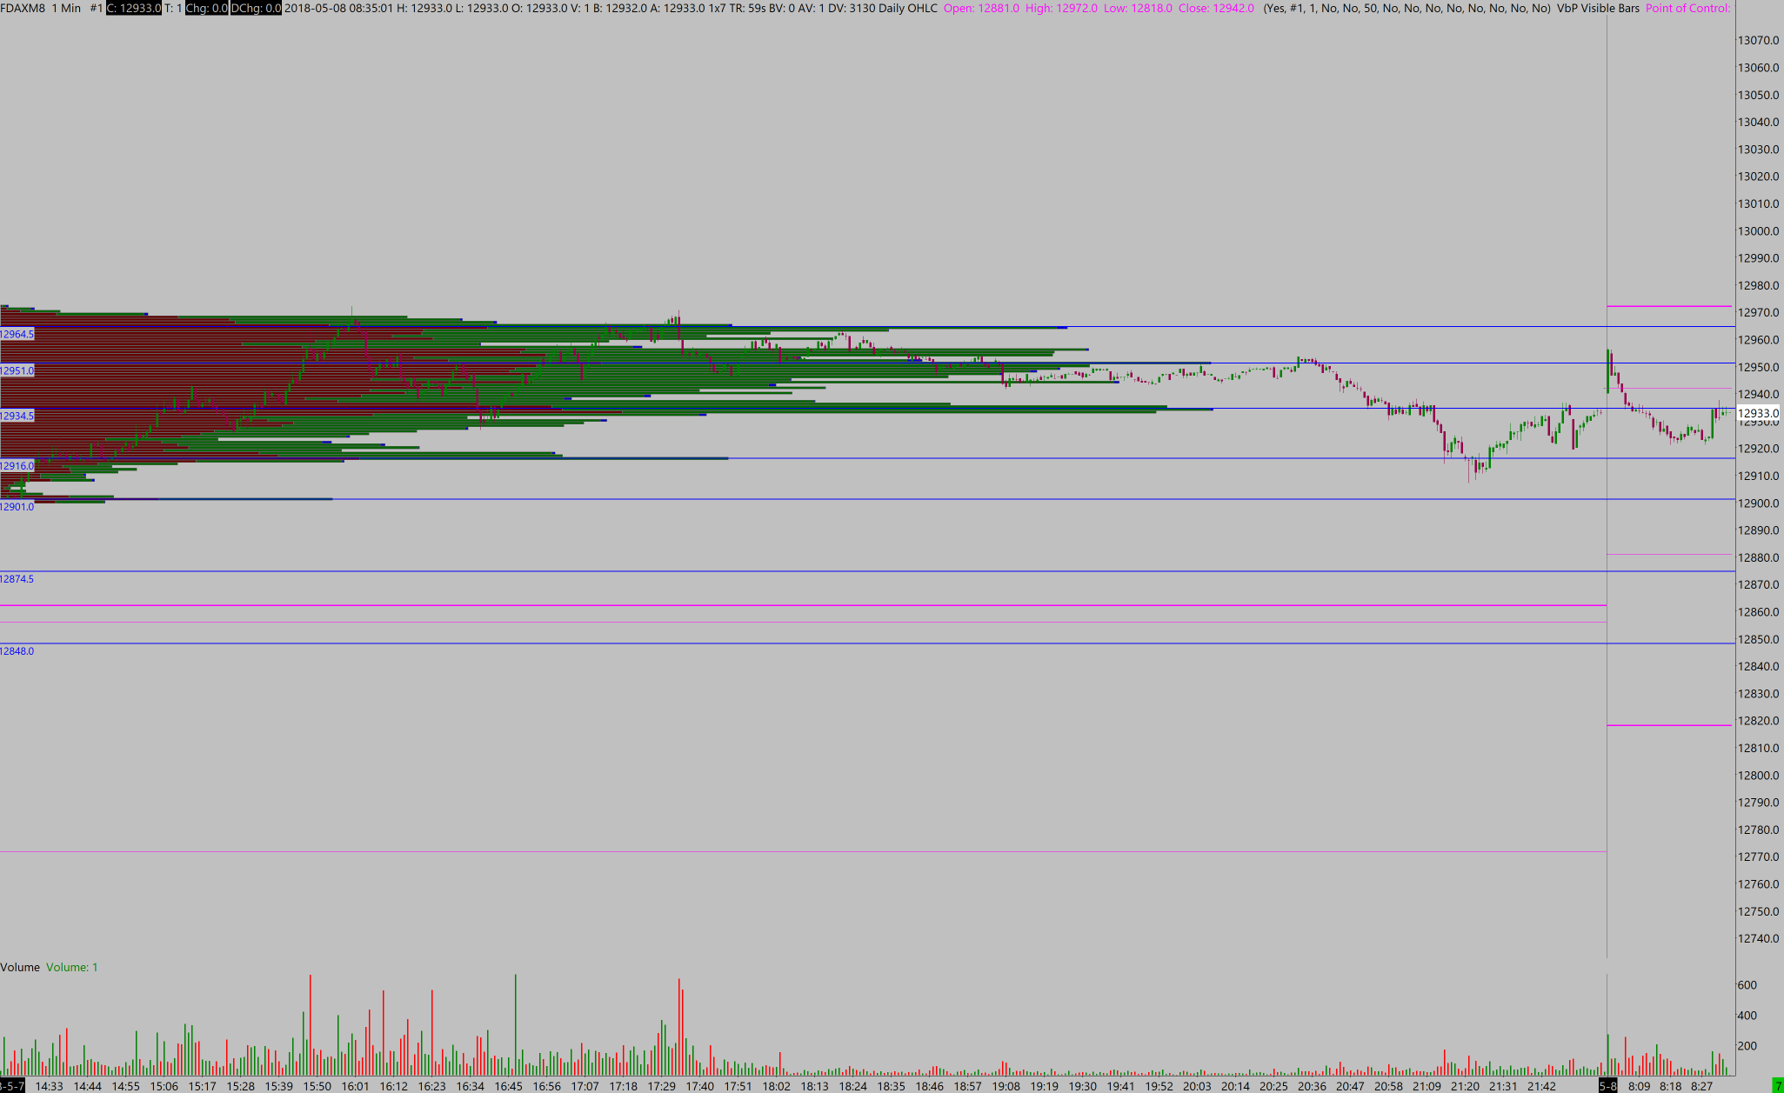This screenshot has height=1093, width=1784.
Task: Click the 'Chg: 0.0' header field
Action: 205,8
